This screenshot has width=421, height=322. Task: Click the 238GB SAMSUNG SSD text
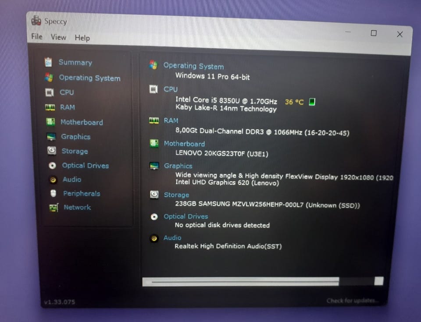pos(268,205)
